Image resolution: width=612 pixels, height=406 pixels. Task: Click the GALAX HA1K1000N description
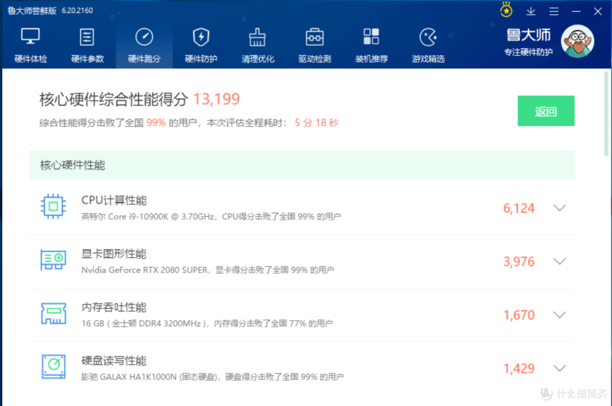[212, 377]
